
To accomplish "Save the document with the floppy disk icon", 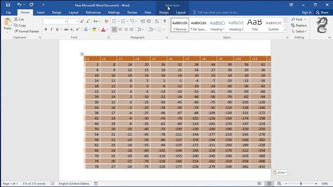I will coord(8,5).
